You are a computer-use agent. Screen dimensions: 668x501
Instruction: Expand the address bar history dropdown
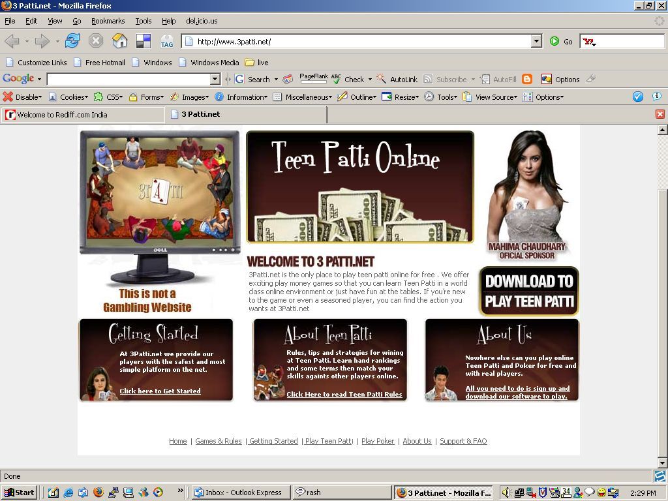(537, 41)
